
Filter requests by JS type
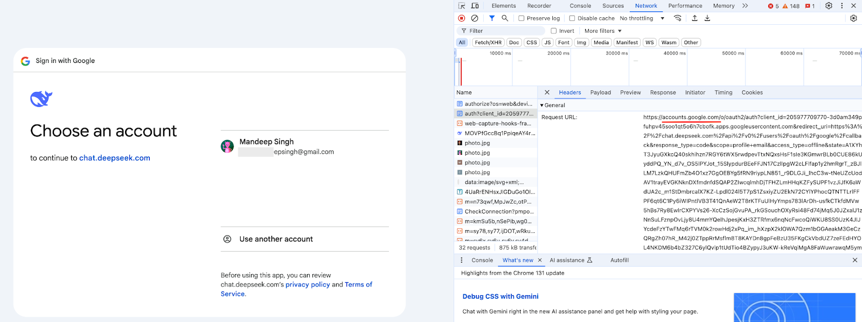click(x=547, y=42)
